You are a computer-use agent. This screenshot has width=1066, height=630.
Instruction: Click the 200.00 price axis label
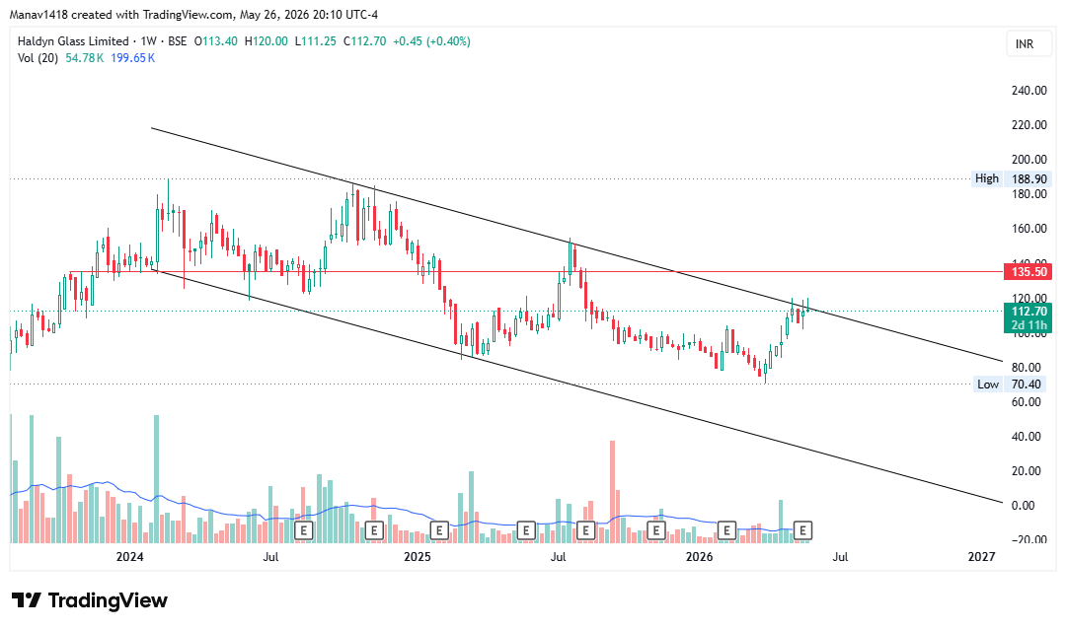coord(1028,160)
